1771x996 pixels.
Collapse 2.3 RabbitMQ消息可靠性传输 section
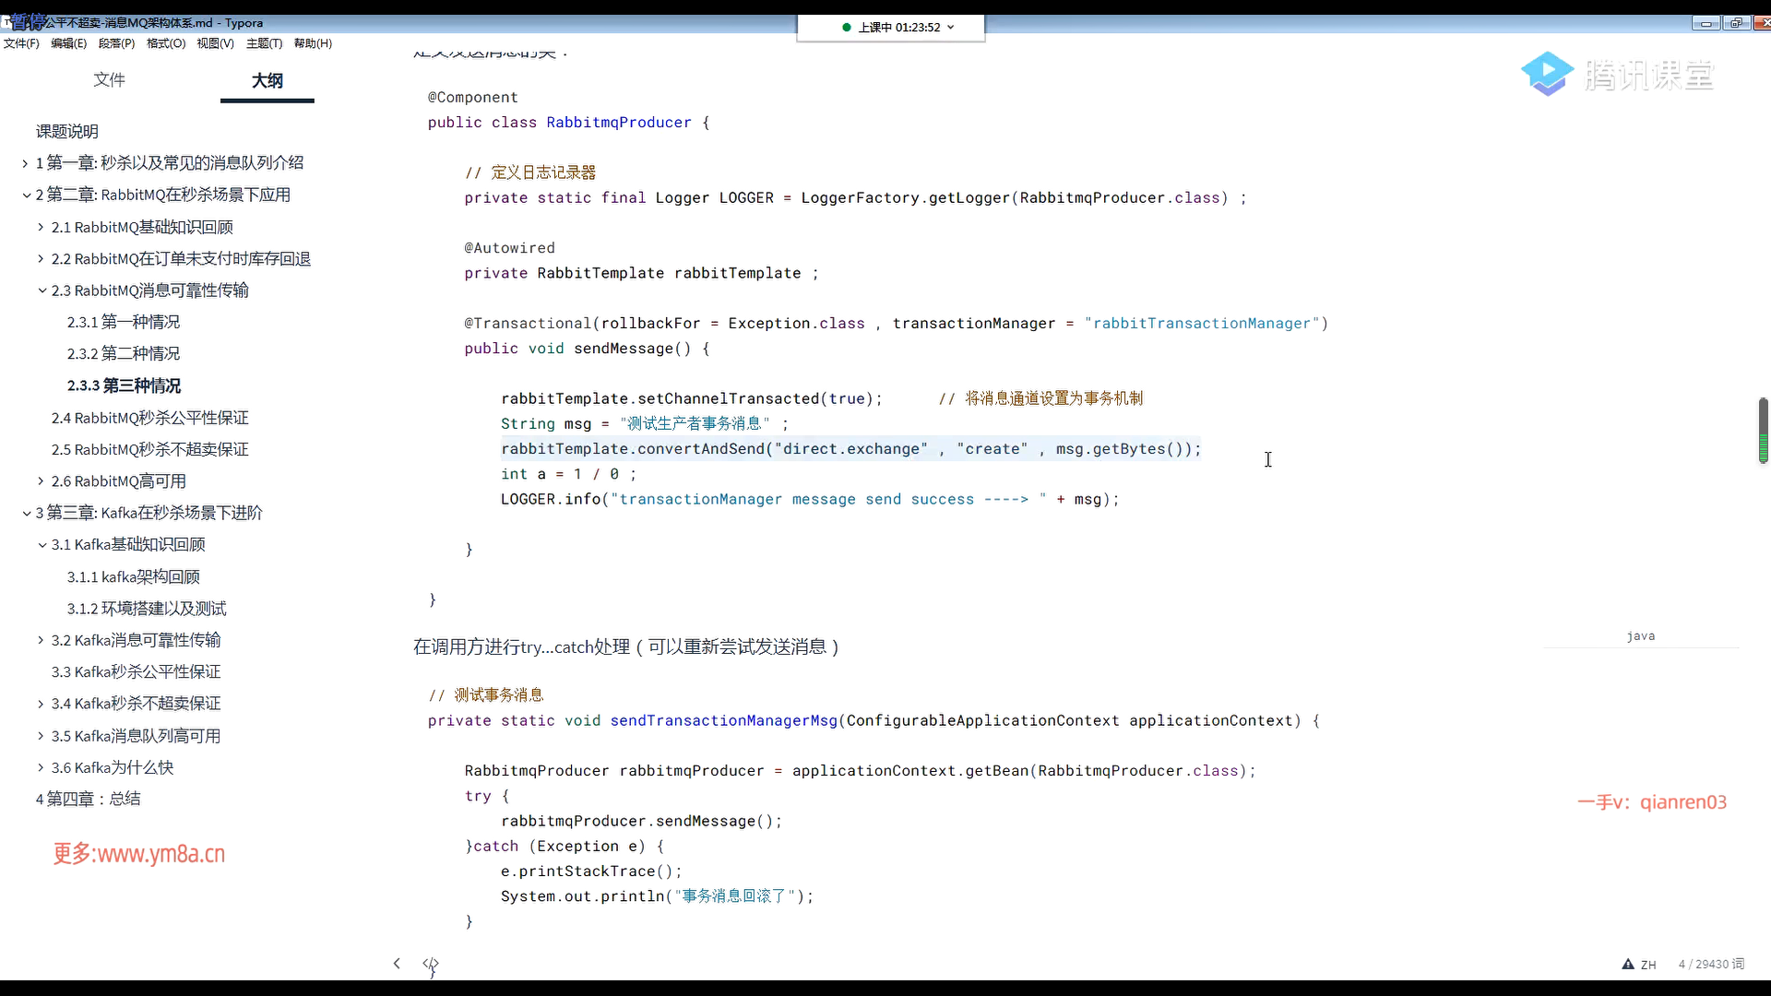(42, 290)
